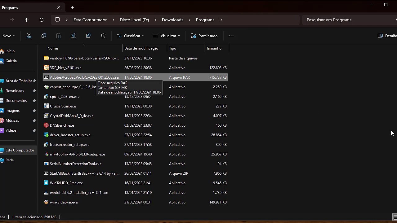Click the Share icon in toolbar
Viewport: 397px width, 223px height.
(88, 36)
